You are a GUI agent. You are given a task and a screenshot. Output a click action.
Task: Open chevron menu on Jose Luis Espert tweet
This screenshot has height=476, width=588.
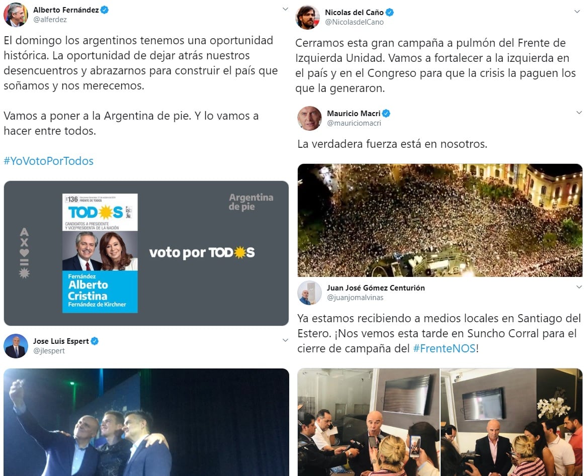pos(285,340)
